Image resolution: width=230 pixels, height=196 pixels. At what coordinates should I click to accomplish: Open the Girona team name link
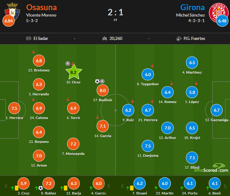pyautogui.click(x=192, y=7)
